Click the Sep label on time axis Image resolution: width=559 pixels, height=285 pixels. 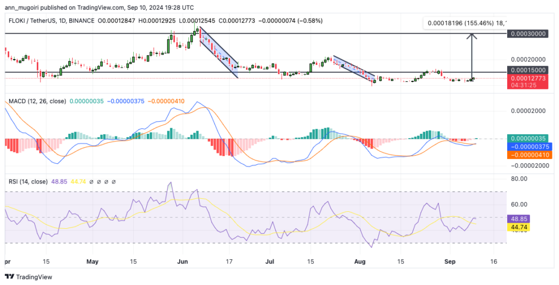[450, 261]
